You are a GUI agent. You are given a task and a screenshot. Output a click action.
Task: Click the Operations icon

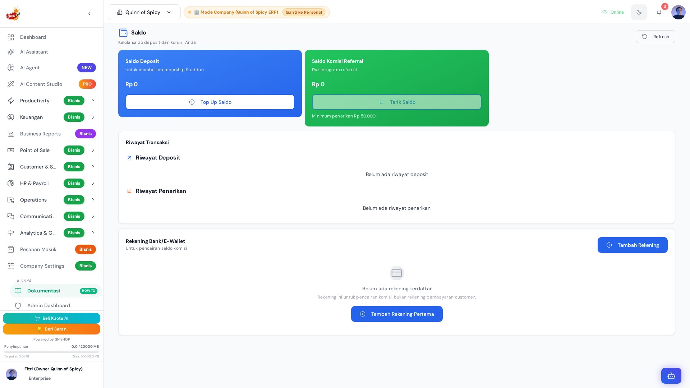point(11,200)
